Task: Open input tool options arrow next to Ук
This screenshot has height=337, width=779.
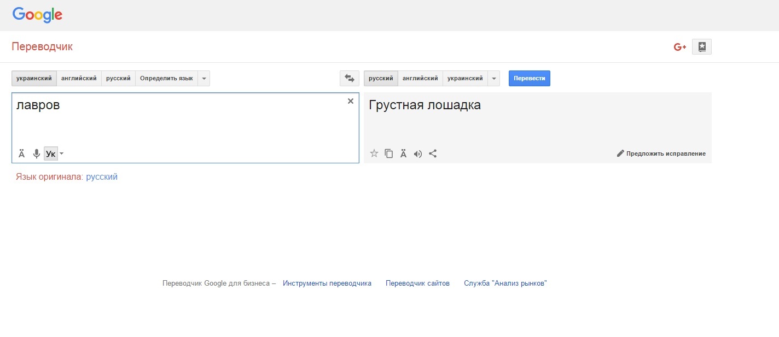Action: pos(61,154)
